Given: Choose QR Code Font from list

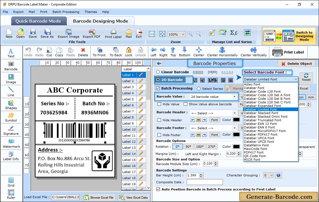Looking at the screenshot, I should (x=255, y=156).
